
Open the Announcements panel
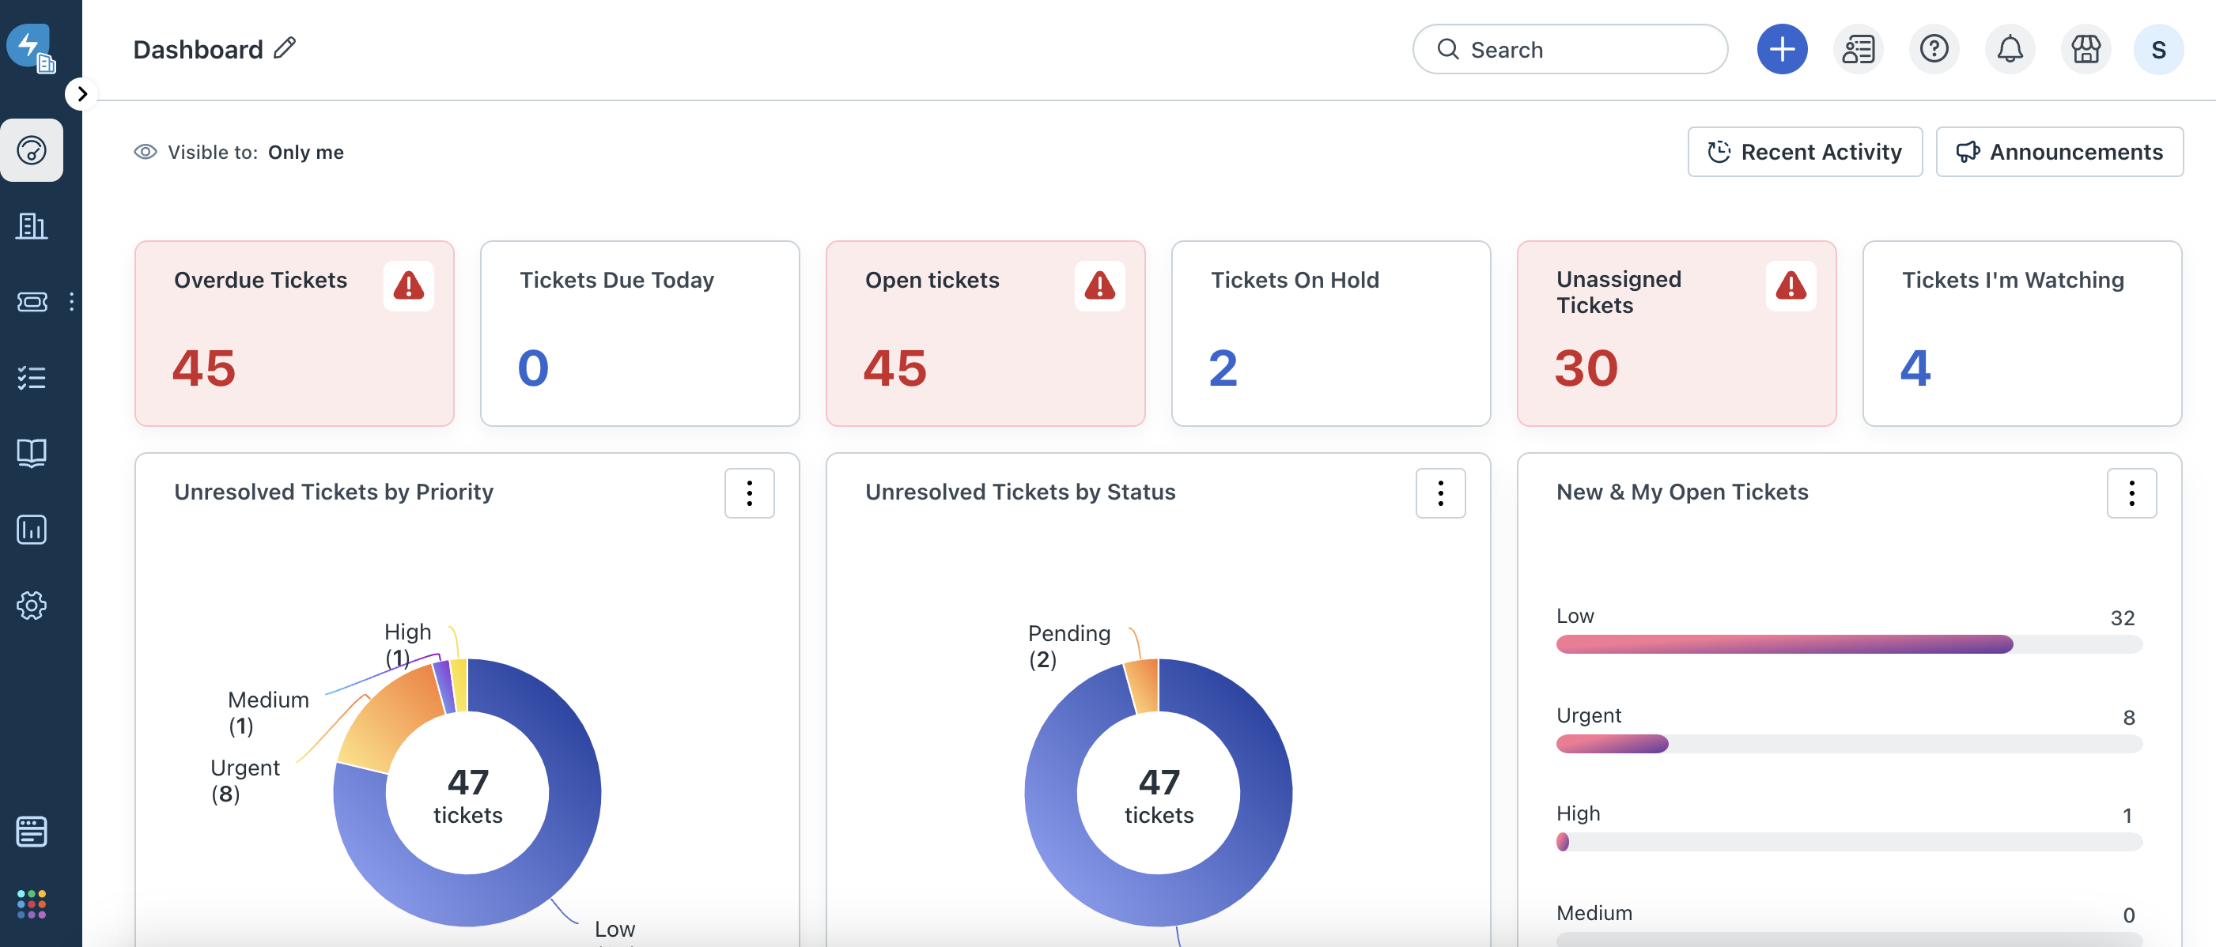point(2059,153)
